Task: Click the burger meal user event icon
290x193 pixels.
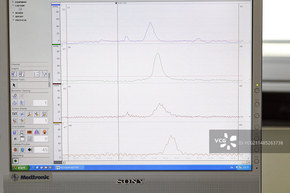Action: (29, 132)
